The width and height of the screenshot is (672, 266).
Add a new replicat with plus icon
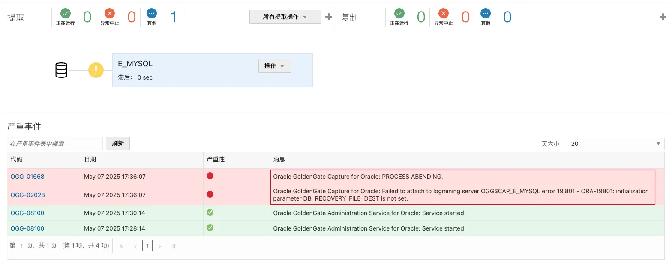pyautogui.click(x=663, y=17)
